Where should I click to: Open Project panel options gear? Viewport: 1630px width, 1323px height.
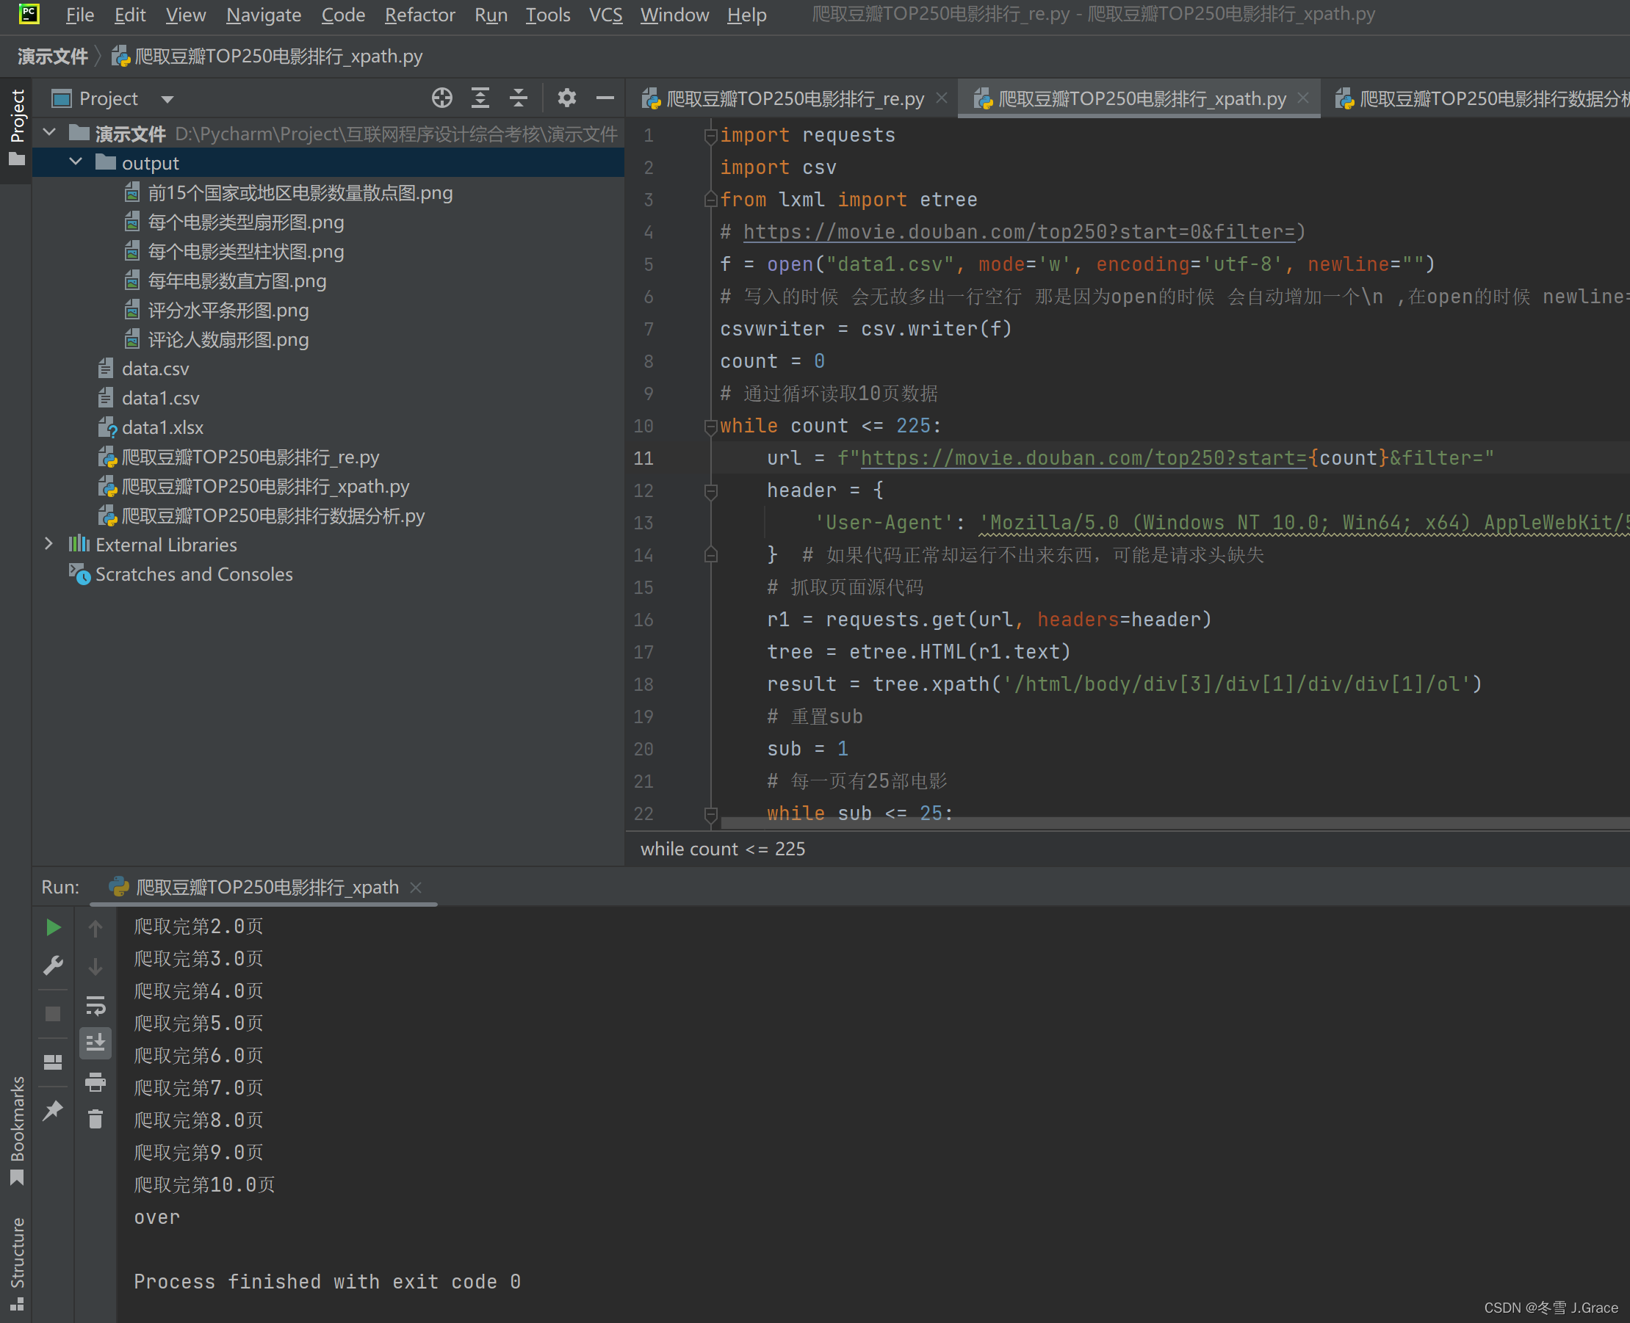point(566,98)
